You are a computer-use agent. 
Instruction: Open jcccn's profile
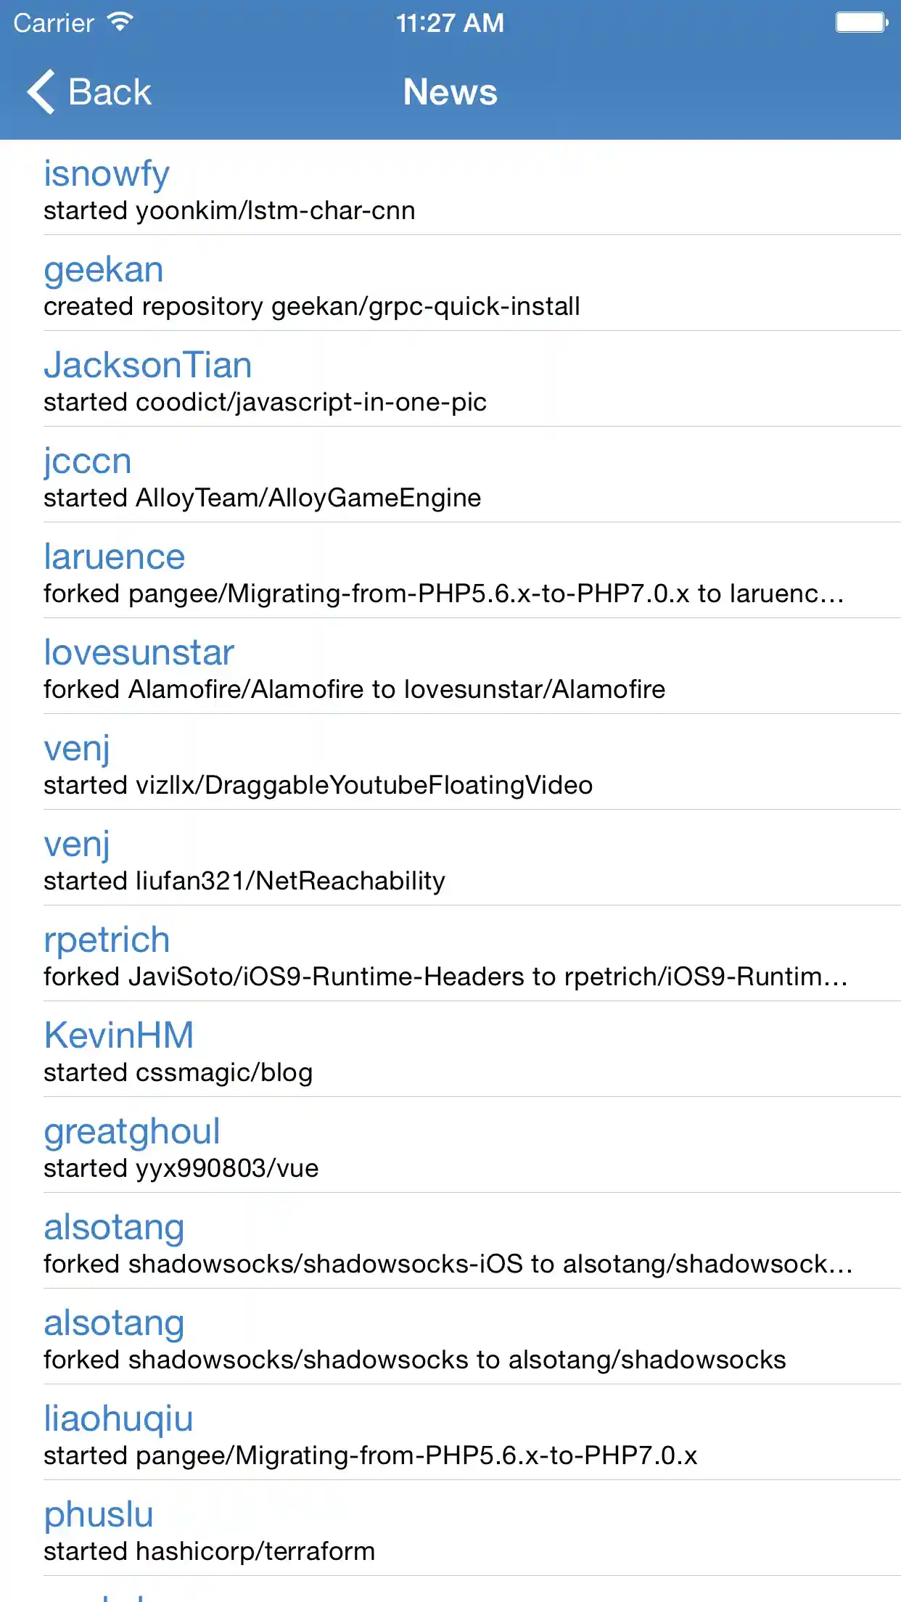coord(88,461)
